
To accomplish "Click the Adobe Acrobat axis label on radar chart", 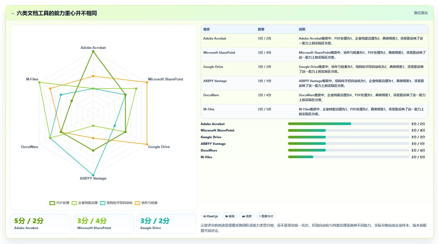I will click(x=93, y=48).
